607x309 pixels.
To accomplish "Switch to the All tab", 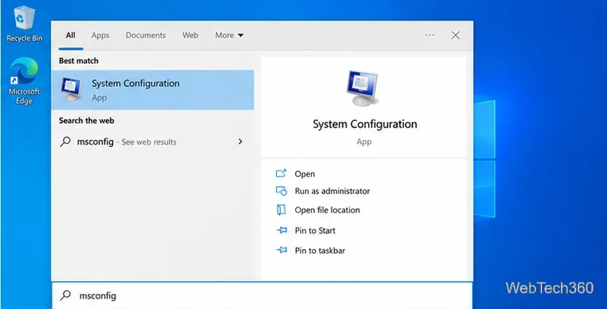I will point(71,35).
